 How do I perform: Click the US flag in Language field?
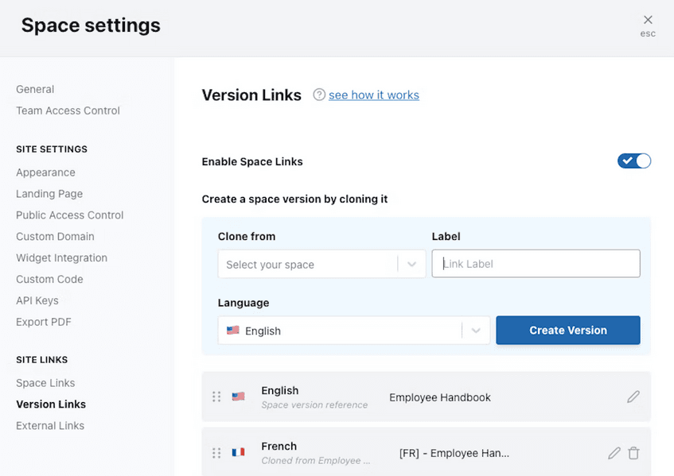[x=233, y=331]
